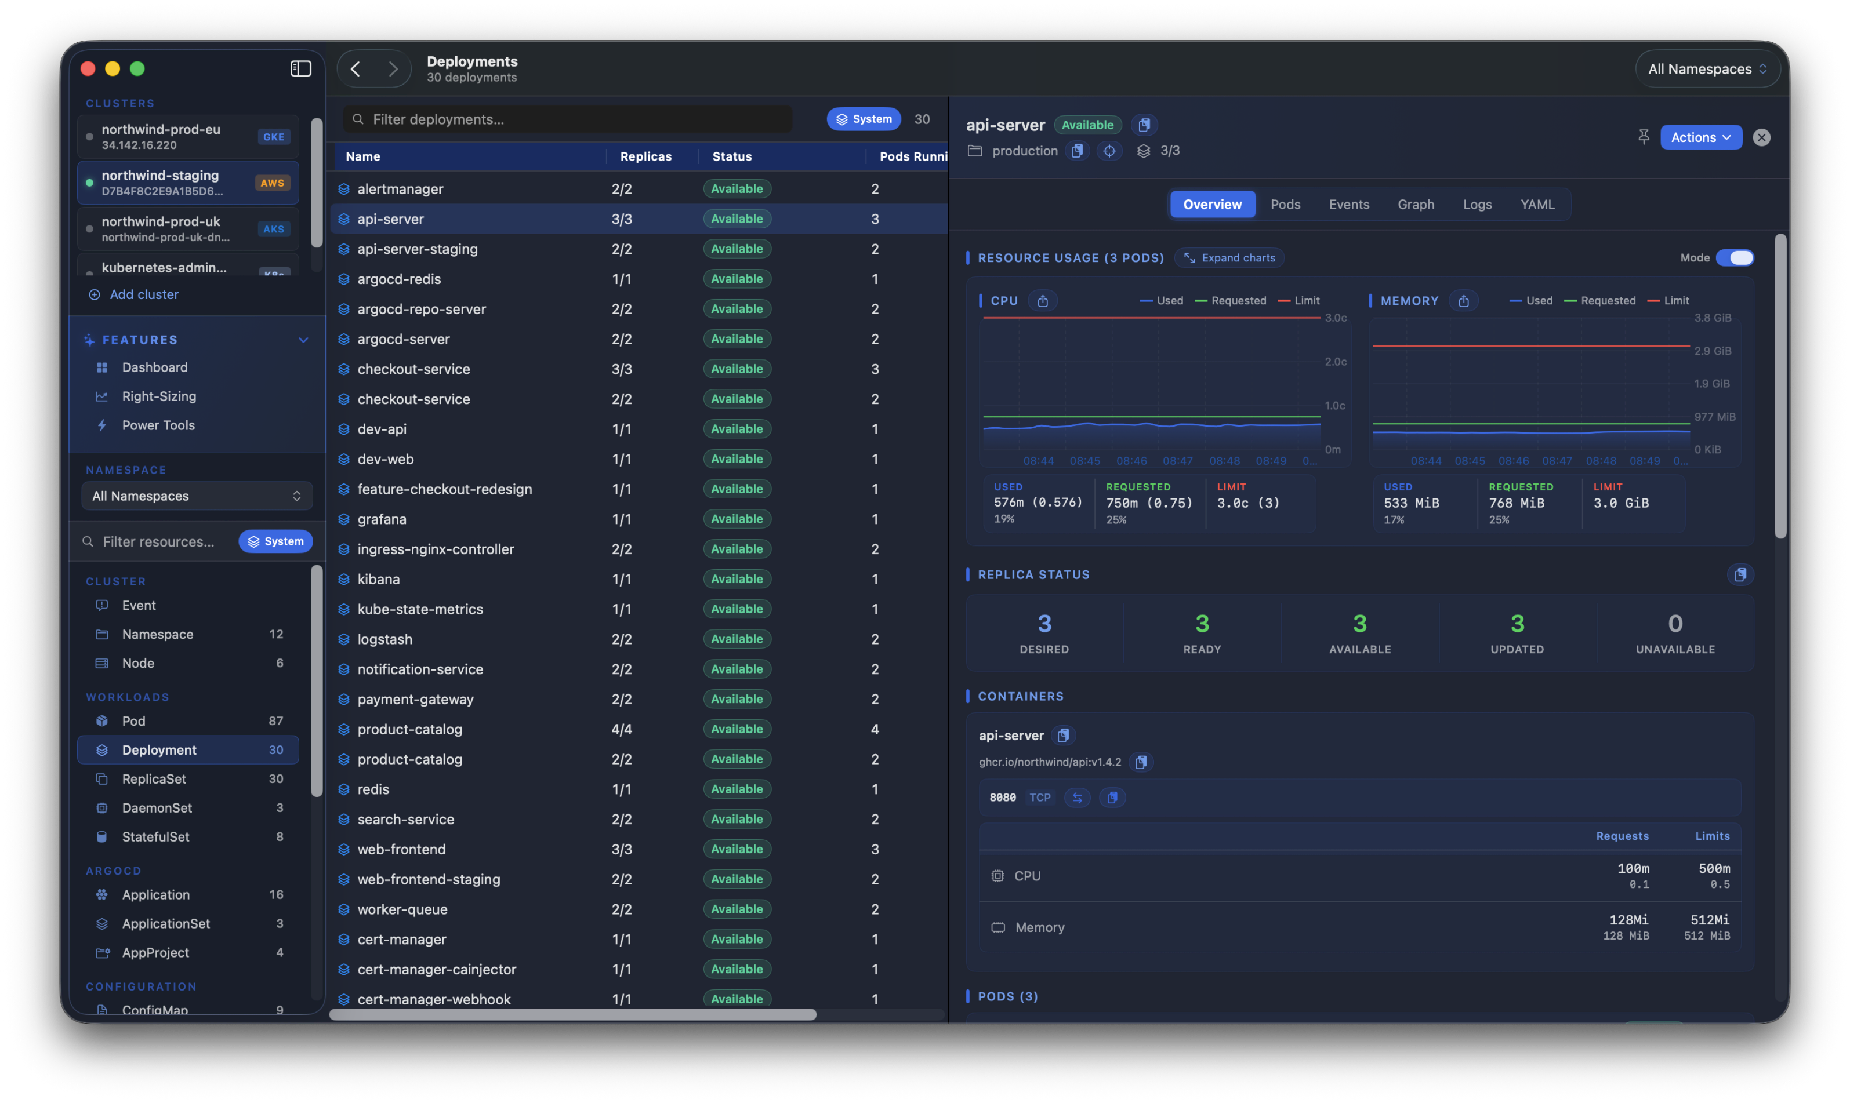
Task: Toggle the resource usage Mode switch
Action: click(x=1735, y=258)
